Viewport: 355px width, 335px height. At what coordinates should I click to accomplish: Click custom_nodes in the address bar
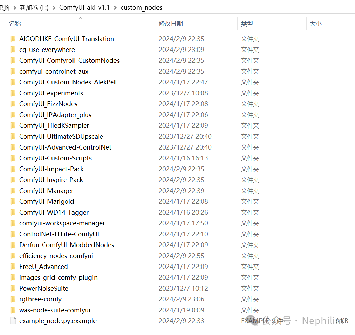click(x=141, y=8)
